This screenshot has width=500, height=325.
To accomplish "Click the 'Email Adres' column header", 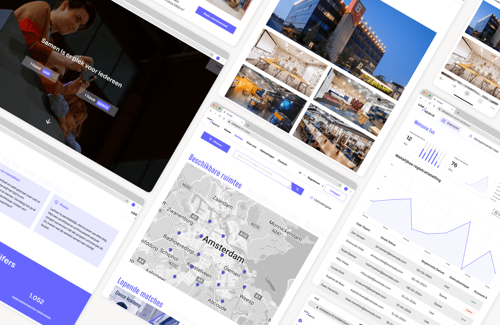I will pyautogui.click(x=388, y=241).
